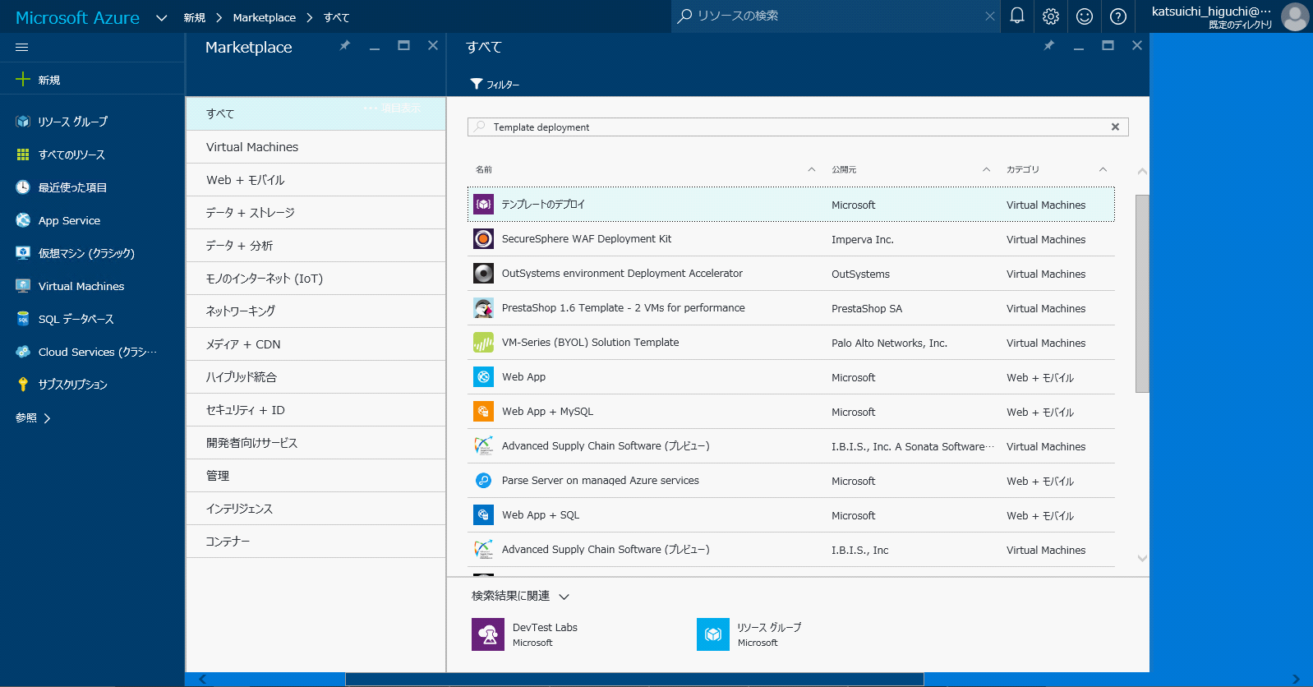This screenshot has height=687, width=1313.
Task: Click SecureSphere WAF Deployment Kit icon
Action: pyautogui.click(x=484, y=238)
